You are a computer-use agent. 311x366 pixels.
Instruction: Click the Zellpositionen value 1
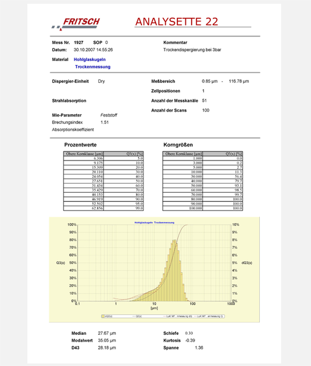coord(203,91)
